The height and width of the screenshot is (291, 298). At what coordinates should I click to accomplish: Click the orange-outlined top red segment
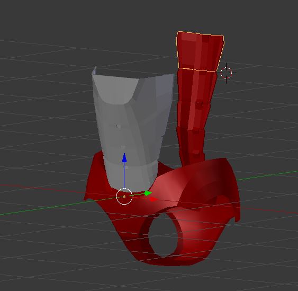(200, 51)
